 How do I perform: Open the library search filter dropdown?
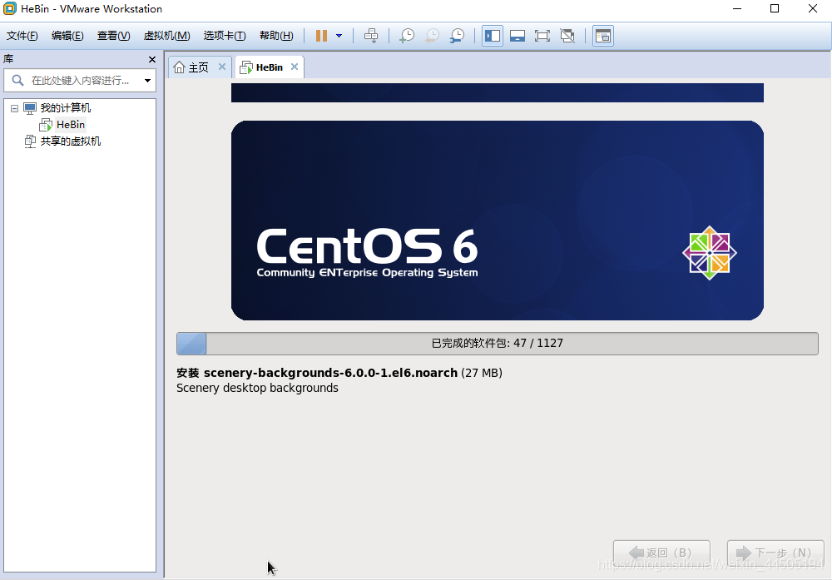coord(147,81)
